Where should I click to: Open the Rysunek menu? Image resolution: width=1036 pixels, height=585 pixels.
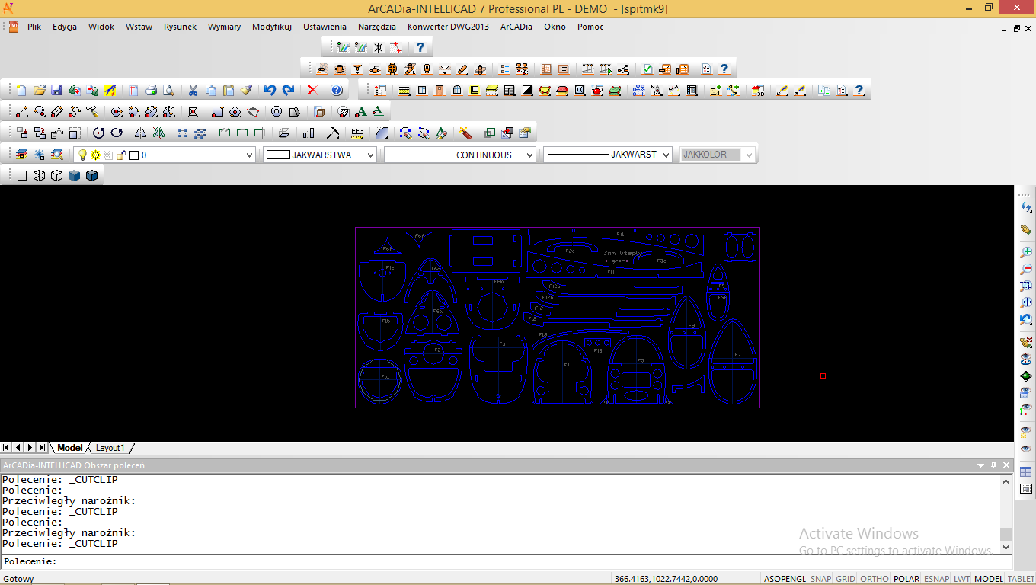(180, 27)
